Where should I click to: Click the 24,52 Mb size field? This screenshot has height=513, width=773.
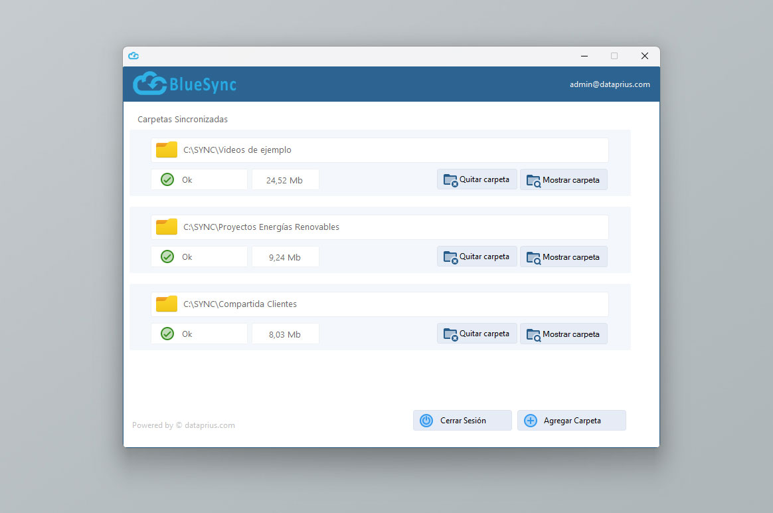285,179
